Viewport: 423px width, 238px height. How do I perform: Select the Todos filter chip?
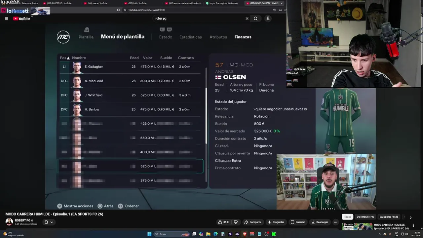tap(347, 217)
